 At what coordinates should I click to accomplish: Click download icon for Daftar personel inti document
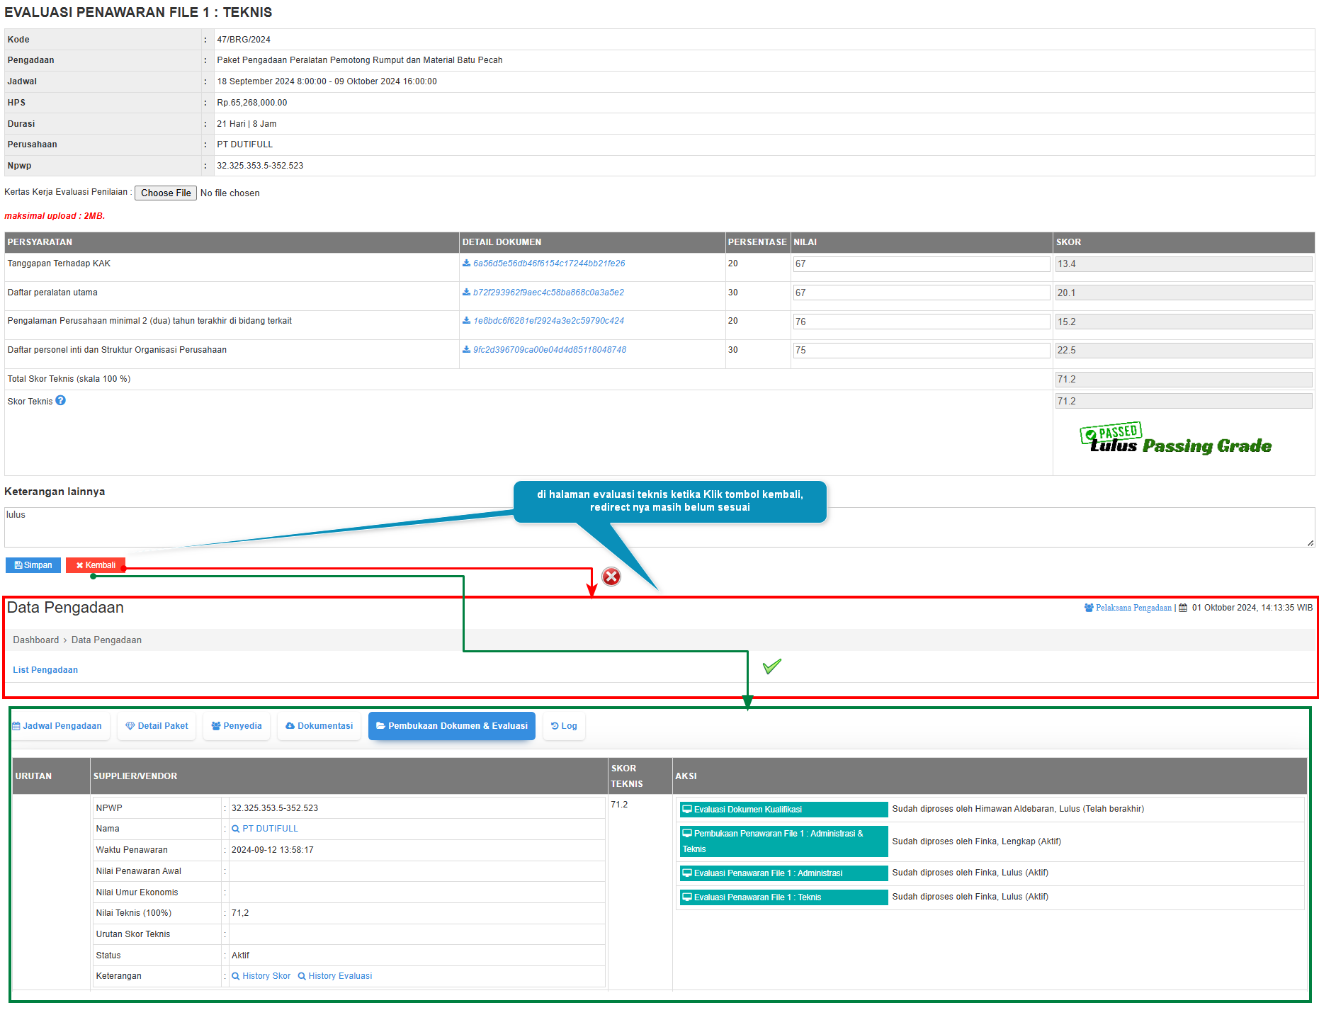pyautogui.click(x=466, y=350)
